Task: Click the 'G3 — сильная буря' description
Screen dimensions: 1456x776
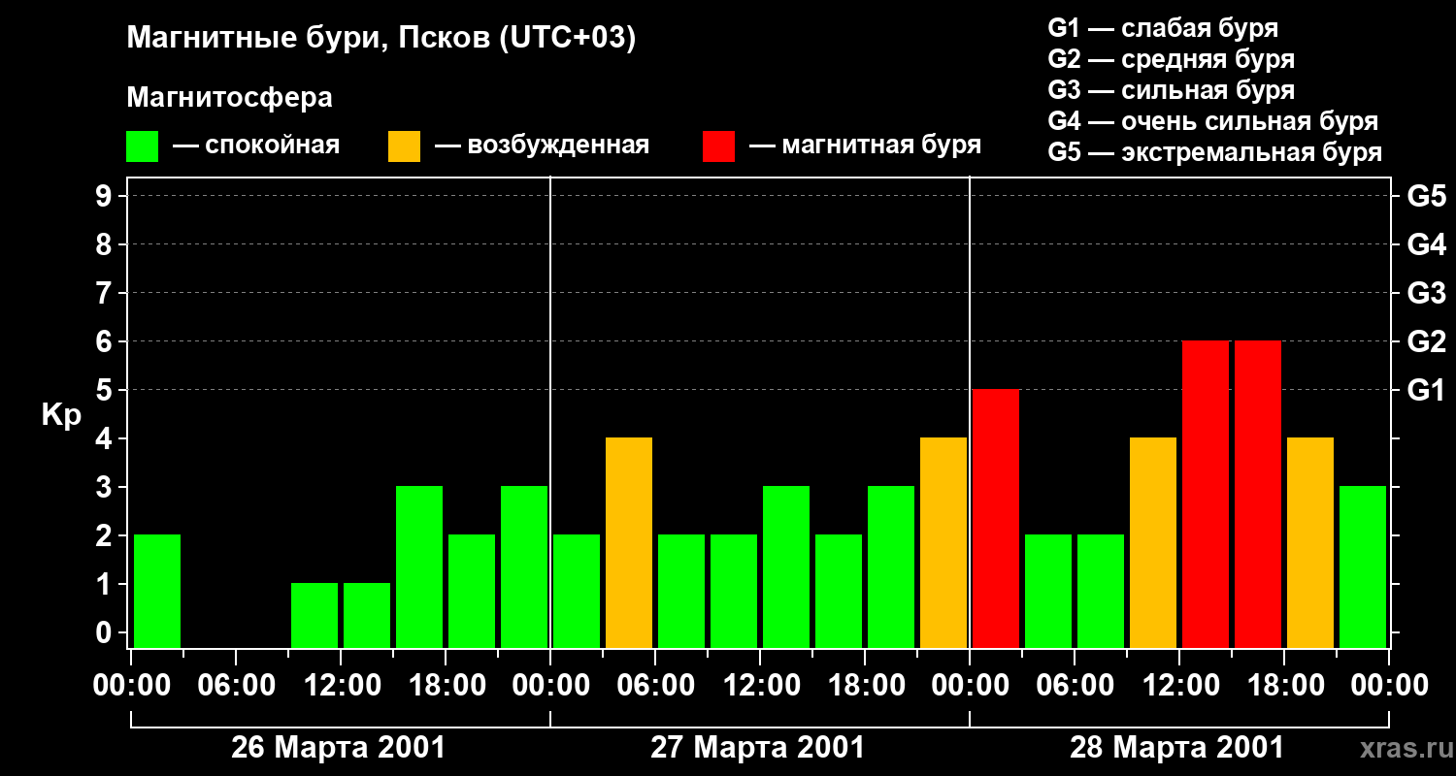Action: (1172, 90)
